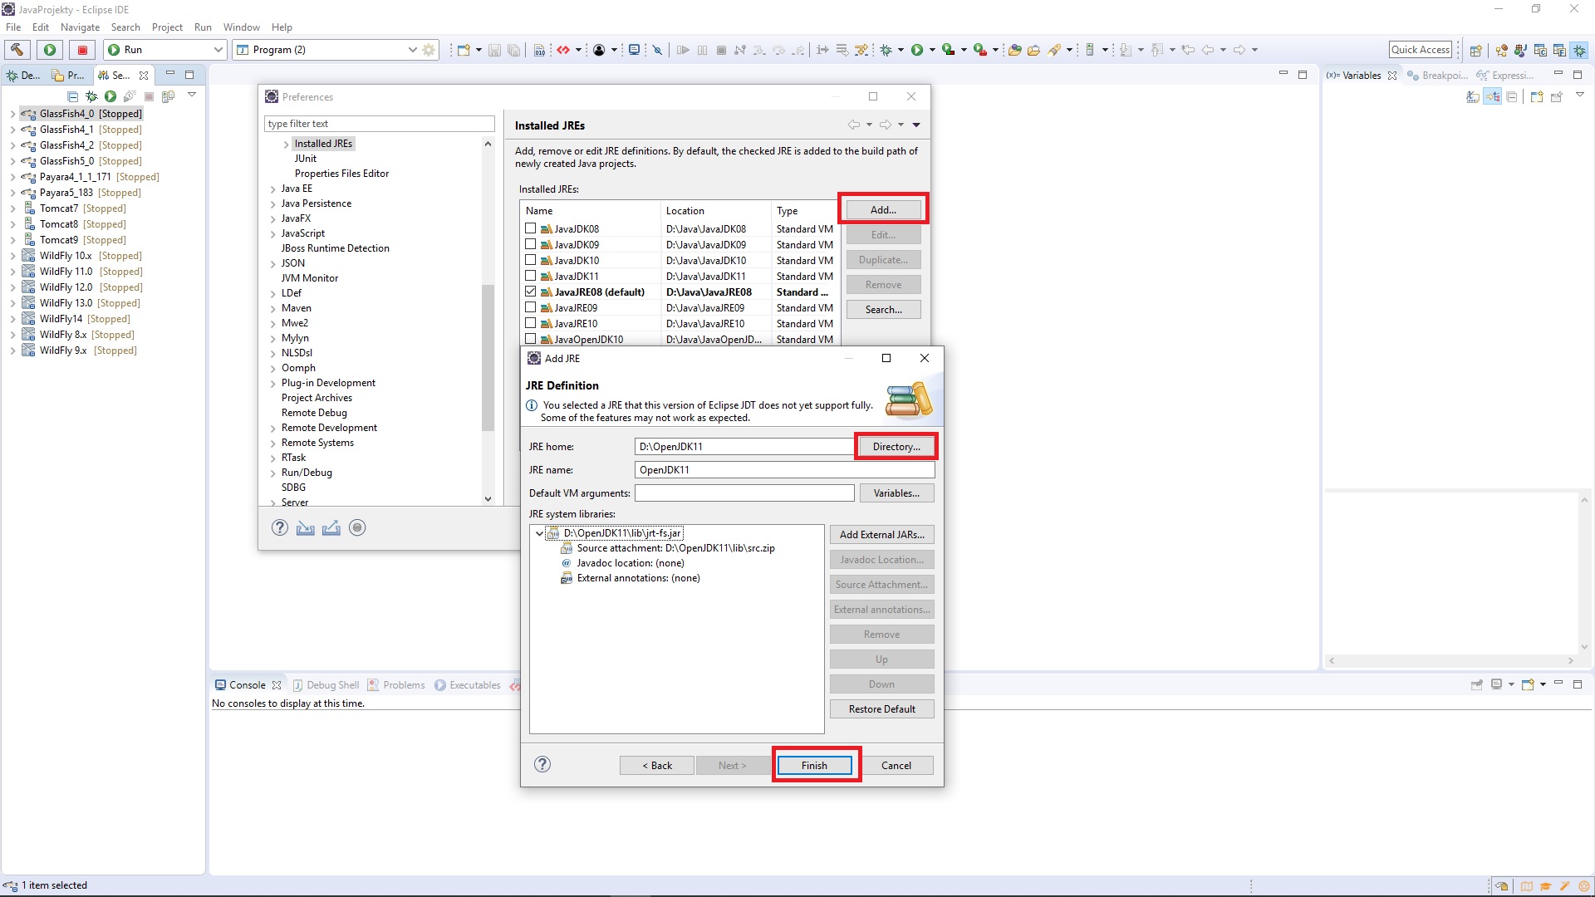Image resolution: width=1595 pixels, height=897 pixels.
Task: Enable the JavaJDK08 checkbox
Action: point(530,228)
